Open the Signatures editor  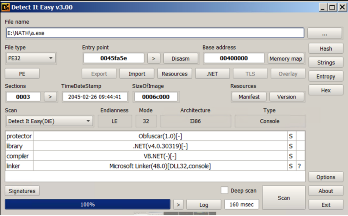coord(22,191)
